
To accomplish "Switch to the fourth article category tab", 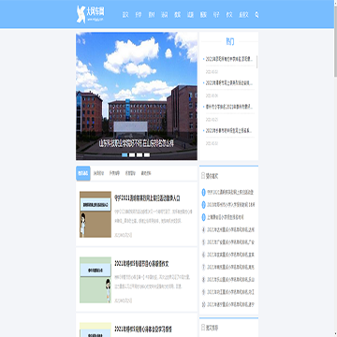I will click(130, 173).
